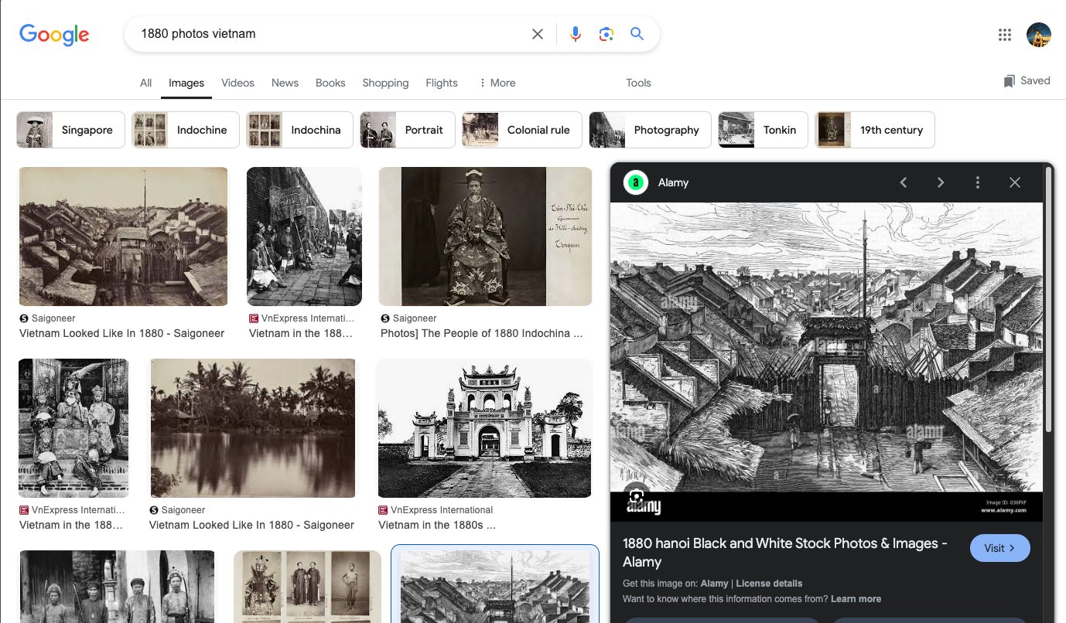Go to the Google logo homepage
The height and width of the screenshot is (623, 1066).
(54, 35)
